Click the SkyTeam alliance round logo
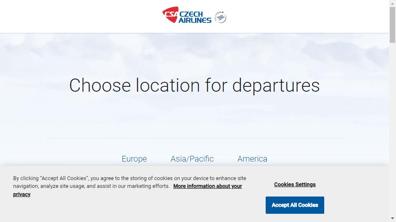Viewport: 396px width, 222px height. click(220, 17)
